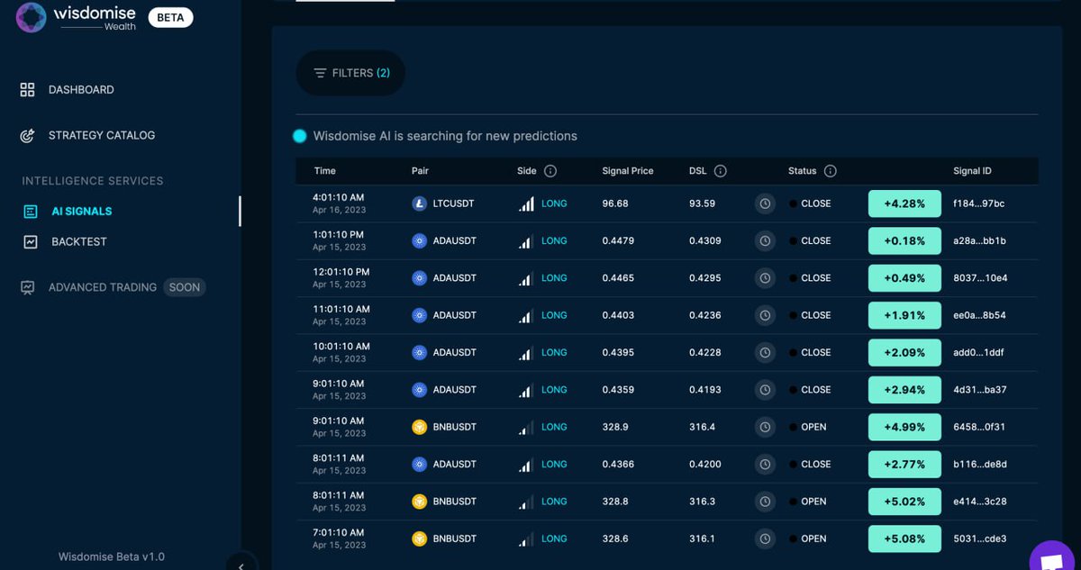Screen dimensions: 1081x570
Task: Click the Time column header
Action: (324, 171)
